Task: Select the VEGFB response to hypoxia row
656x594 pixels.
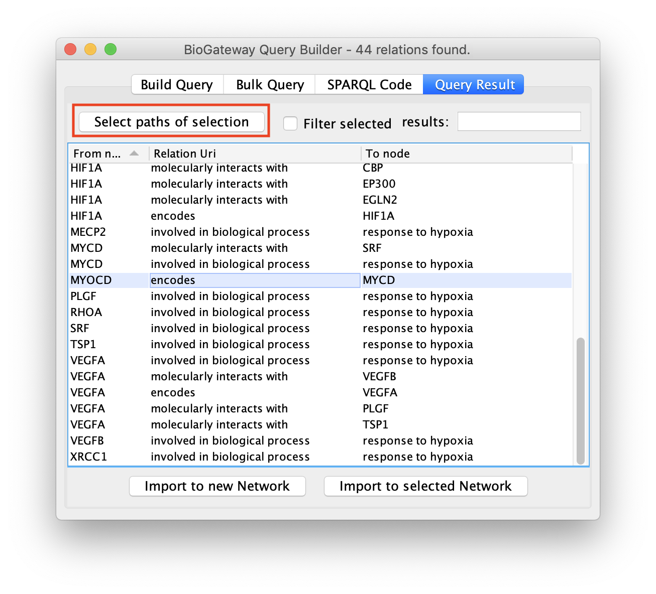Action: point(320,440)
